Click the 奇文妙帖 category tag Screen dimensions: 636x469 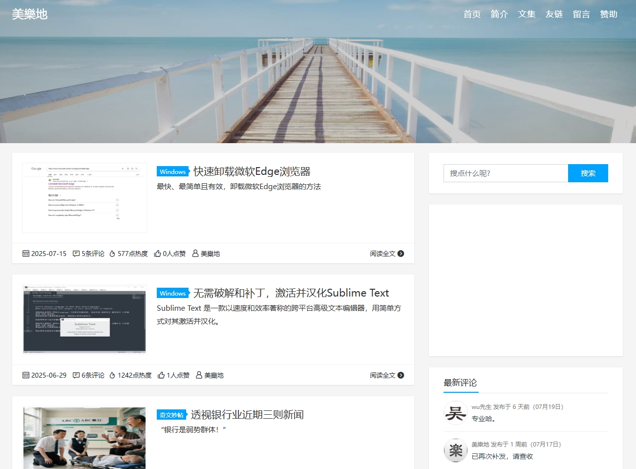pos(170,414)
